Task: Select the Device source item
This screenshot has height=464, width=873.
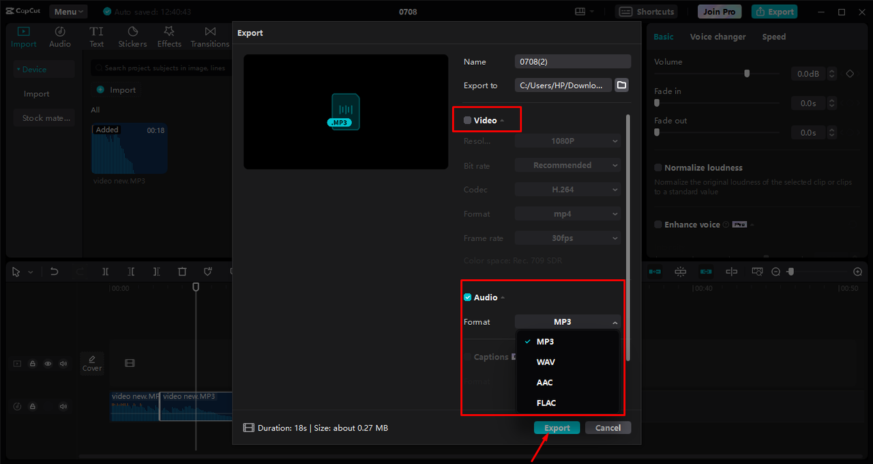Action: 44,69
